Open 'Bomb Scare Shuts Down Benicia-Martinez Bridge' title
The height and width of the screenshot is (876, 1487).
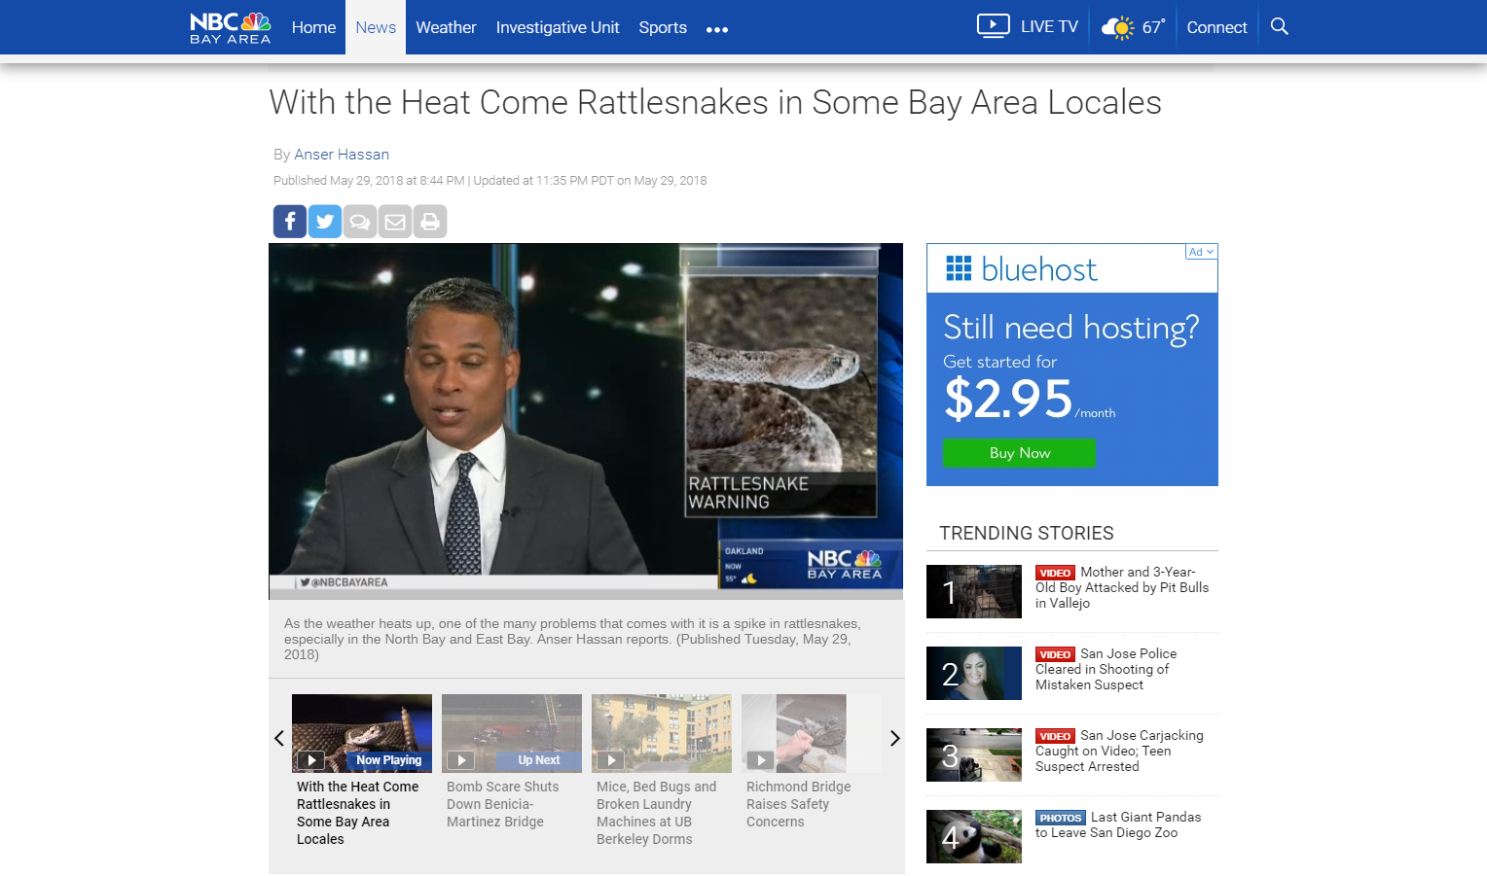[503, 804]
